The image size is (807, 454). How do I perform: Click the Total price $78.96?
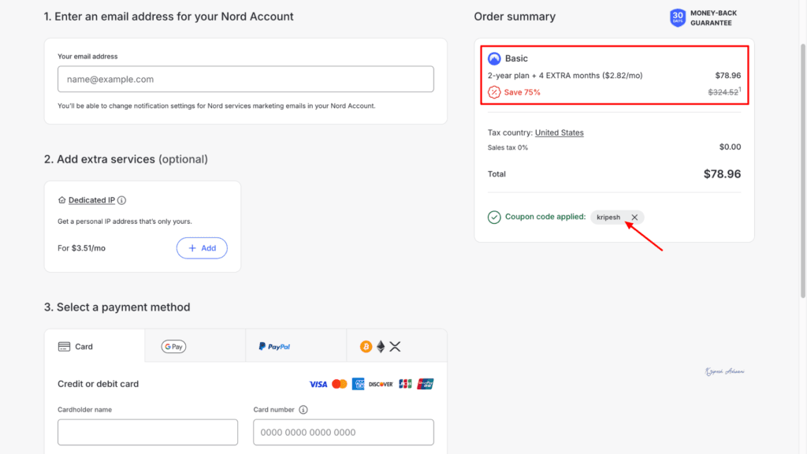point(722,174)
